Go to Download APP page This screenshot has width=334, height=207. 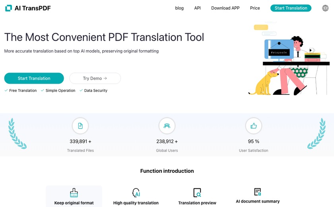[x=225, y=8]
